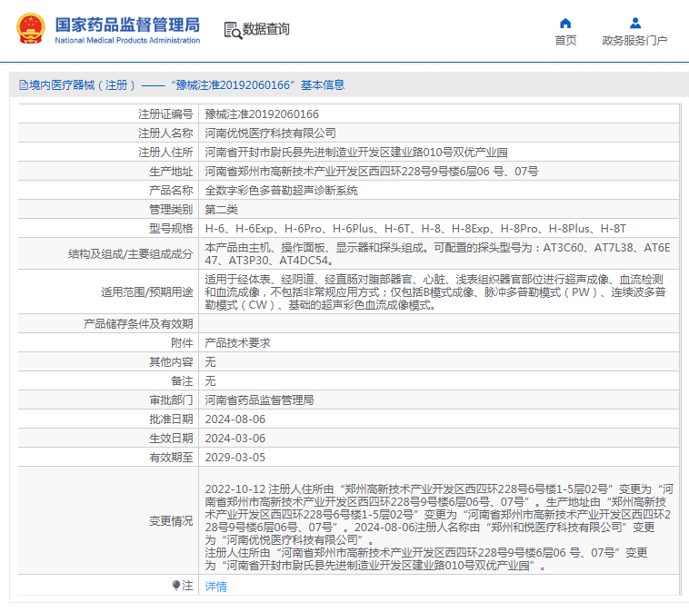Viewport: 689px width, 612px height.
Task: Click 无 in 备注 row
Action: coord(211,381)
